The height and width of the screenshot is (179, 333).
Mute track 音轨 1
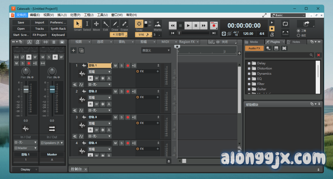click(x=115, y=66)
